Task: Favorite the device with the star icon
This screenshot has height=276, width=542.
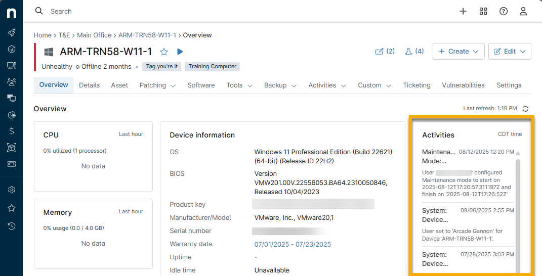Action: pos(164,52)
